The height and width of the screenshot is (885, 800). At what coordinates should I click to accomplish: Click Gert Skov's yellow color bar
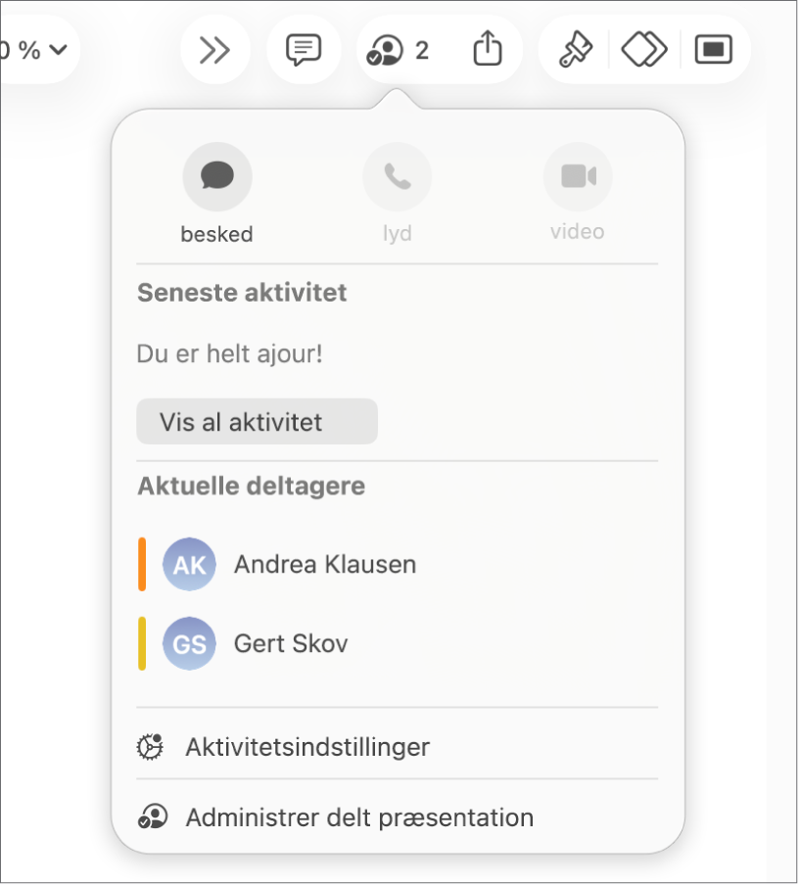click(x=142, y=643)
